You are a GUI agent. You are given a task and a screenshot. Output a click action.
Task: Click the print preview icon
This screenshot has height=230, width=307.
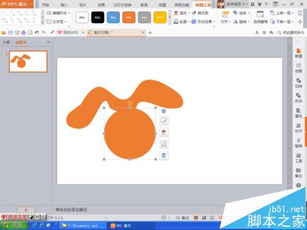click(30, 33)
